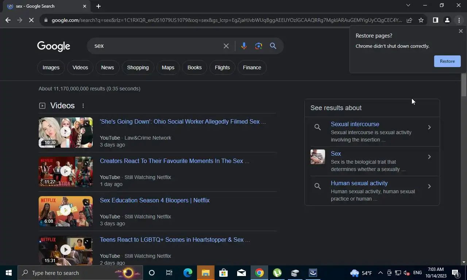Click the Google logo
This screenshot has height=280, width=467.
(54, 46)
